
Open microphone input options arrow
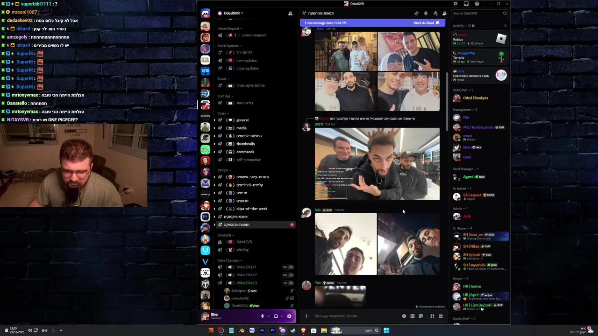pyautogui.click(x=268, y=316)
